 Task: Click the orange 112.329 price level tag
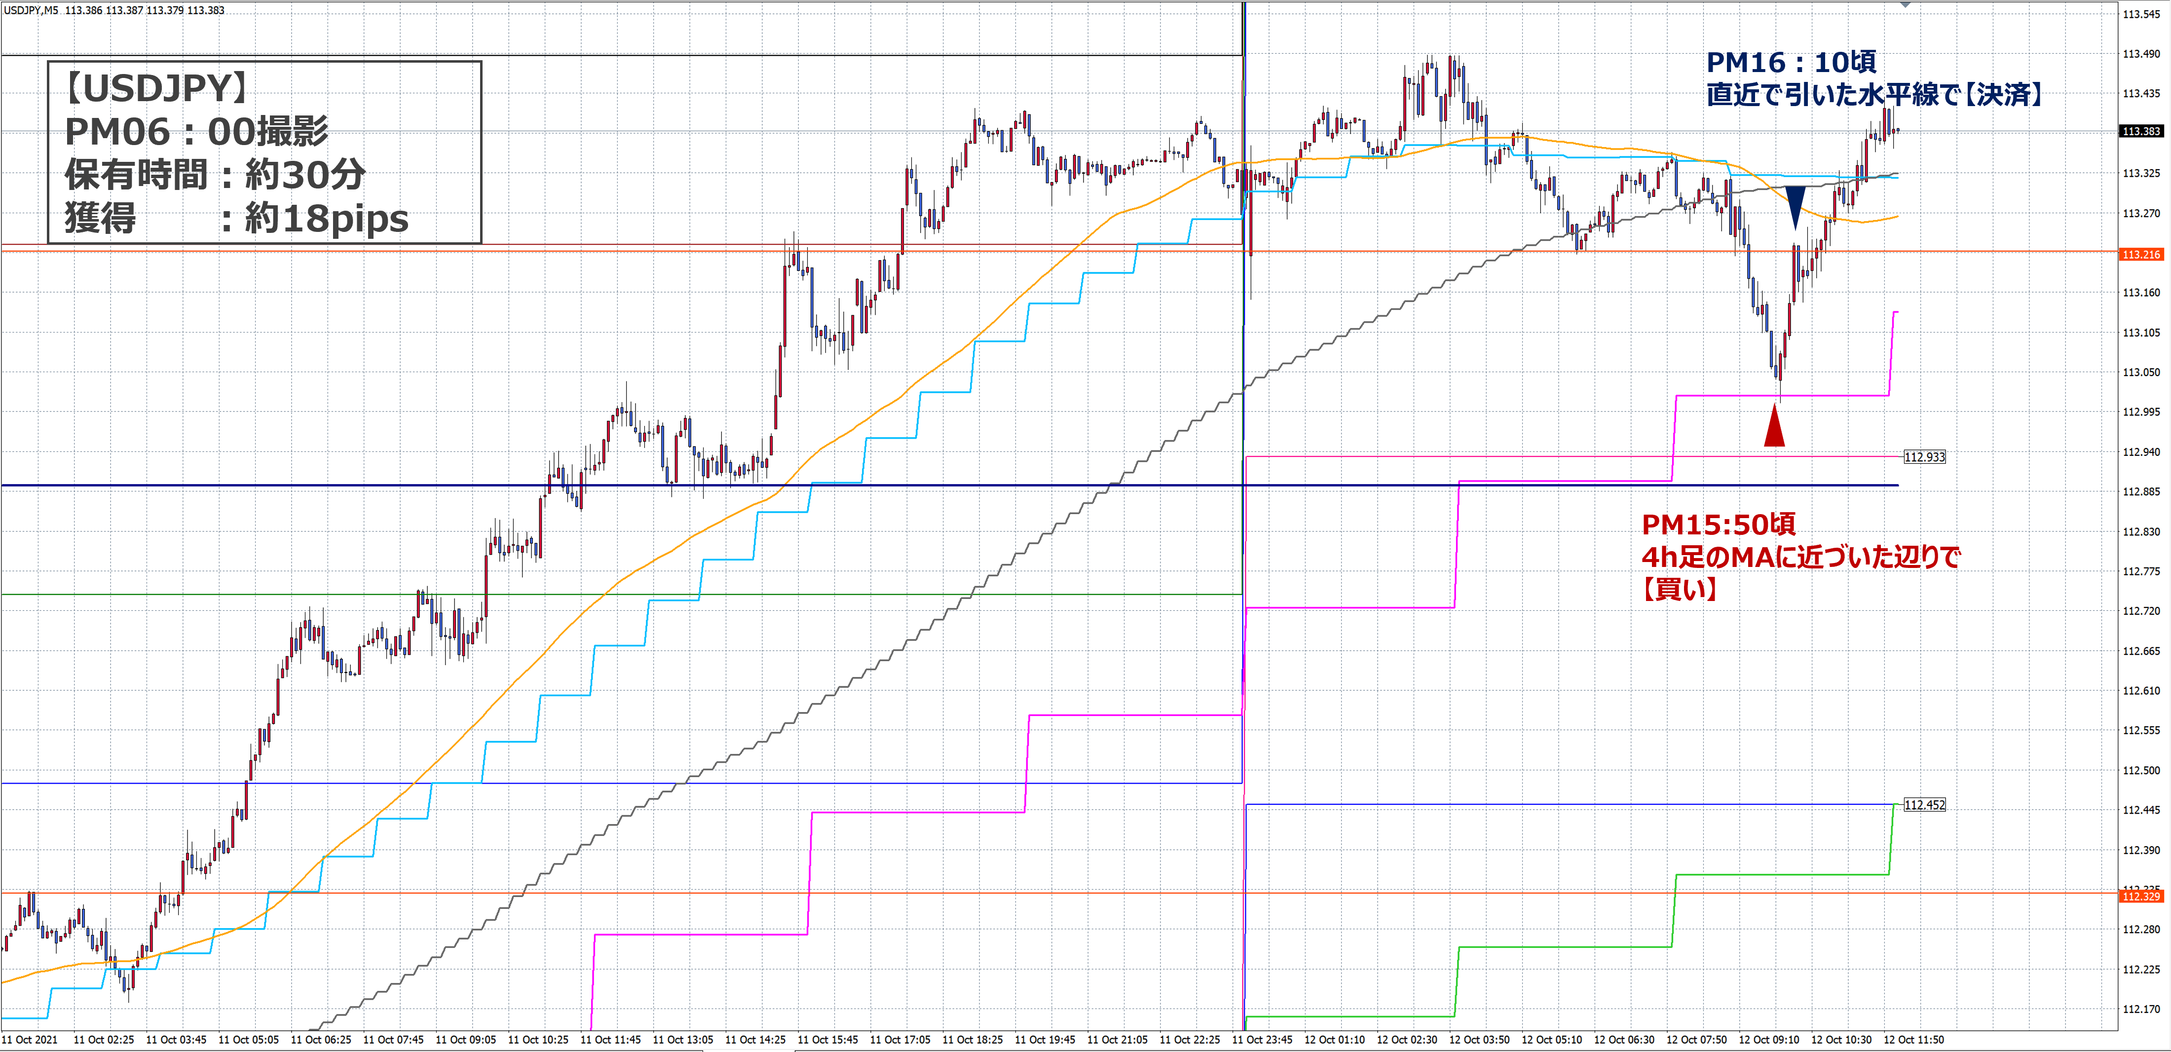click(2141, 896)
